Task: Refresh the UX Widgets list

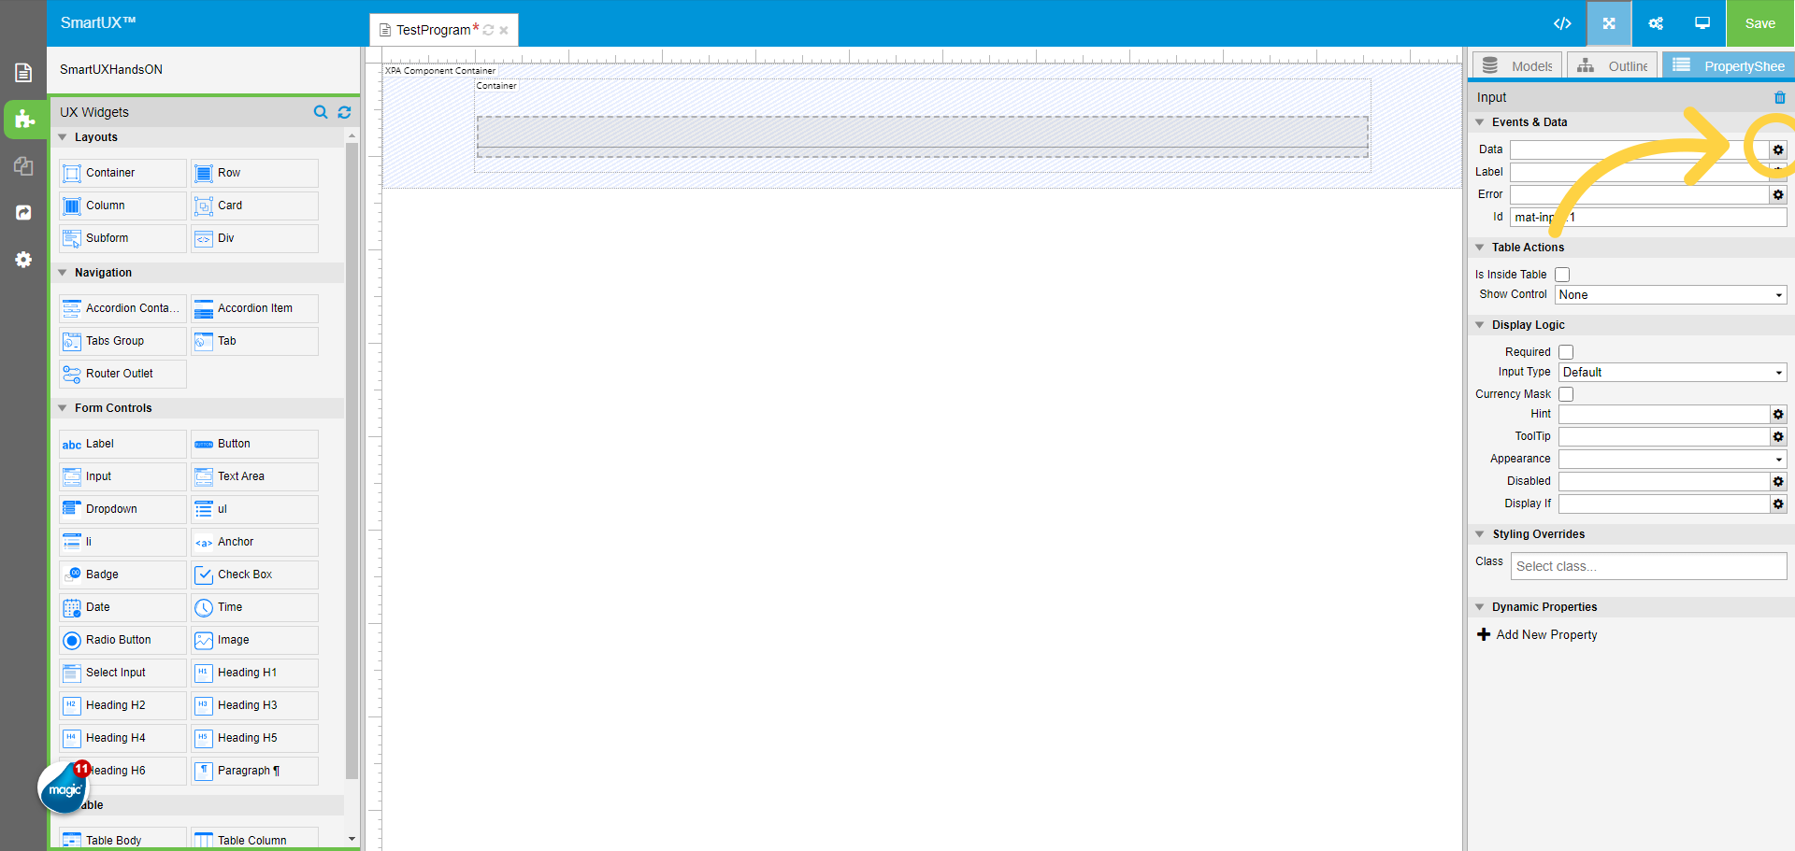Action: 344,112
